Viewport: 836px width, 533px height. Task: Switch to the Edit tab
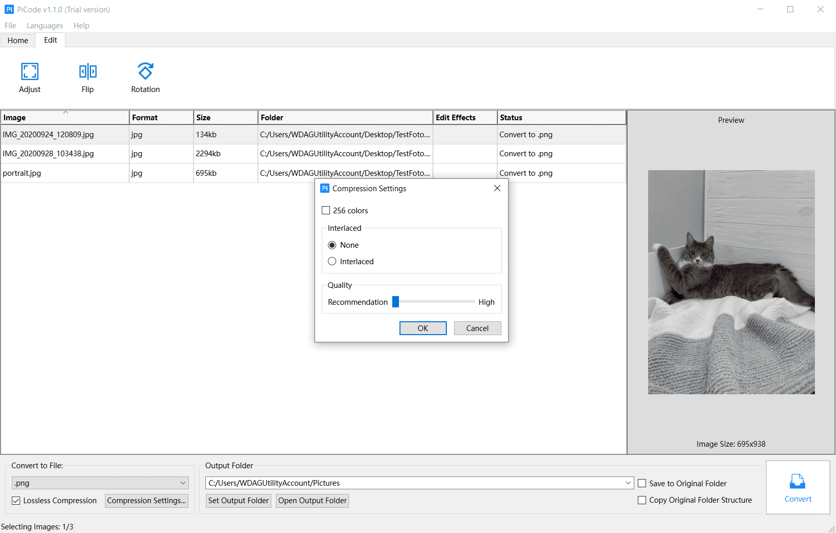(x=50, y=40)
